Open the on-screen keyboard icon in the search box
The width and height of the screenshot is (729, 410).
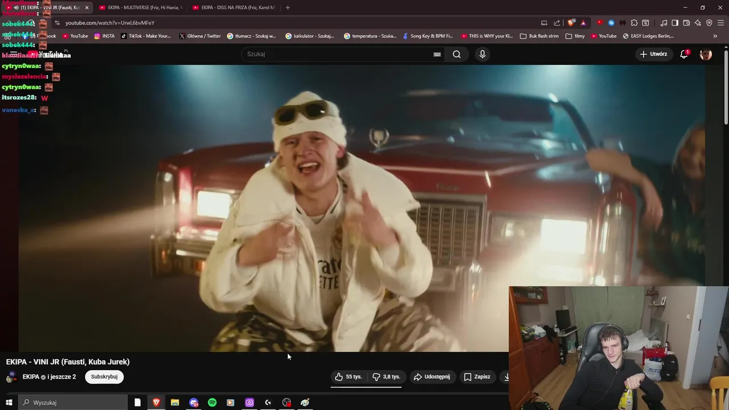pyautogui.click(x=437, y=54)
